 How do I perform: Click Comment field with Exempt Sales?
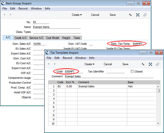point(109,76)
